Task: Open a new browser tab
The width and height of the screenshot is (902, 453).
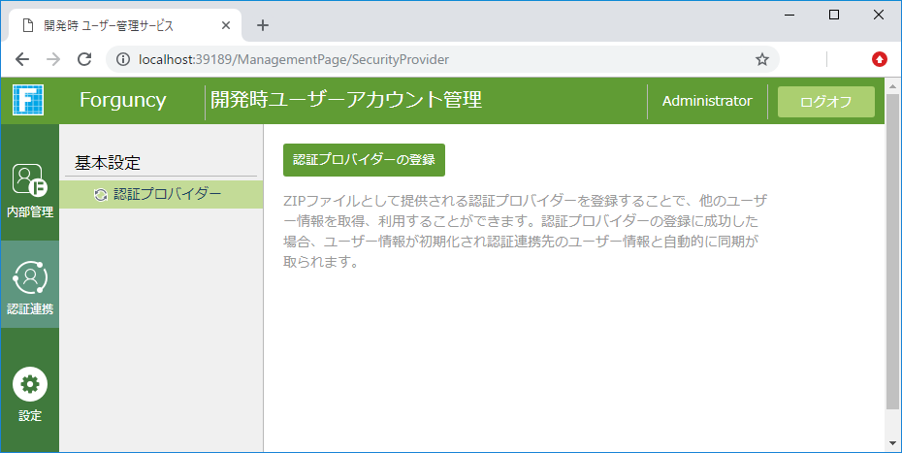Action: pyautogui.click(x=263, y=25)
